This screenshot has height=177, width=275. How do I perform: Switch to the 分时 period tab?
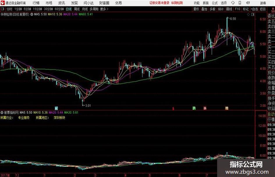10,9
